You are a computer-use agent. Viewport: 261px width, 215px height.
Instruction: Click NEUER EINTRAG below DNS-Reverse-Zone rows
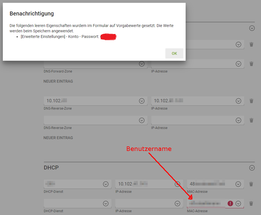[58, 138]
